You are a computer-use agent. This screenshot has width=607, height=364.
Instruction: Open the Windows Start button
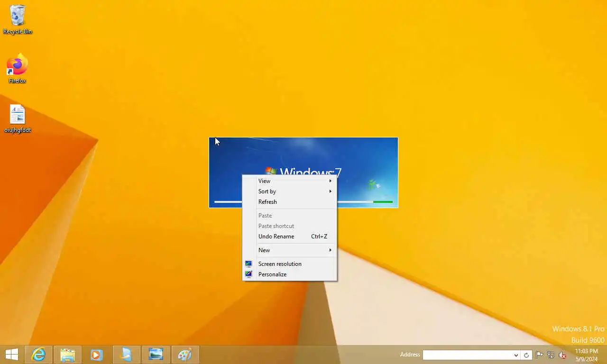click(11, 355)
